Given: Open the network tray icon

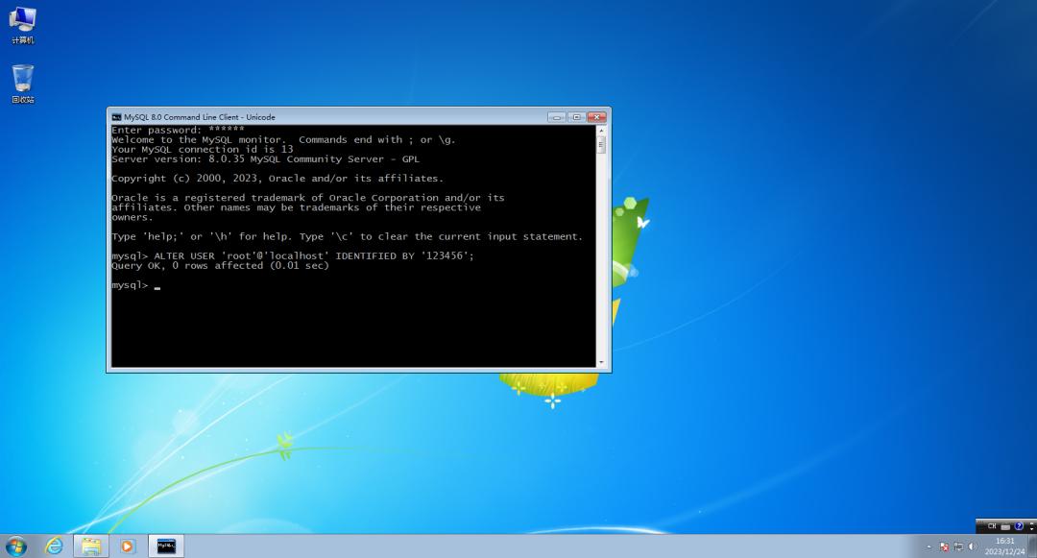Looking at the screenshot, I should [959, 546].
